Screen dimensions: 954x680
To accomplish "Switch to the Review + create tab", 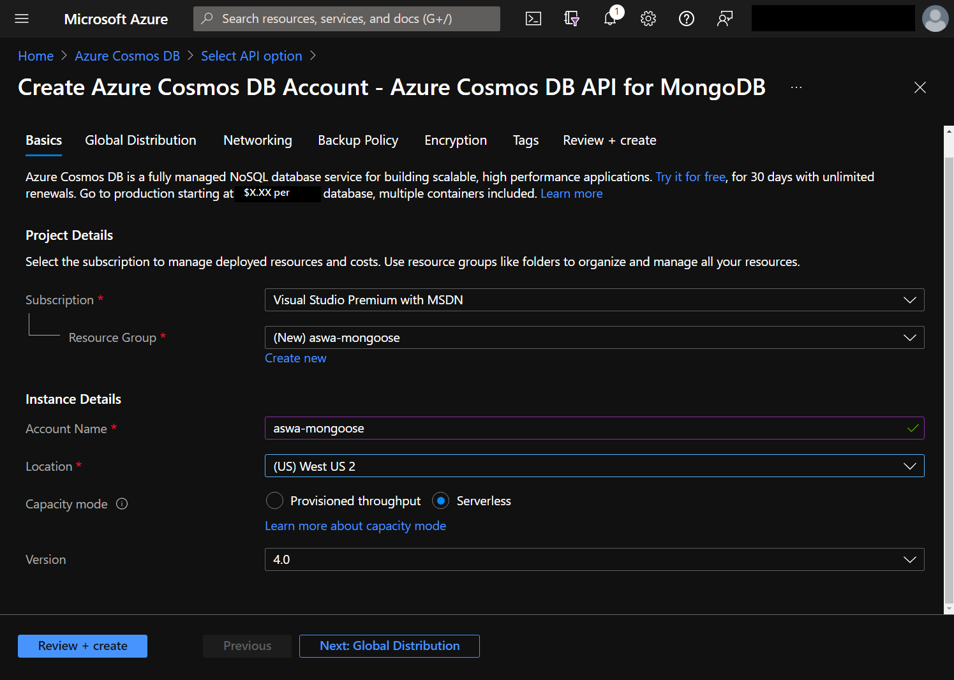I will click(609, 140).
